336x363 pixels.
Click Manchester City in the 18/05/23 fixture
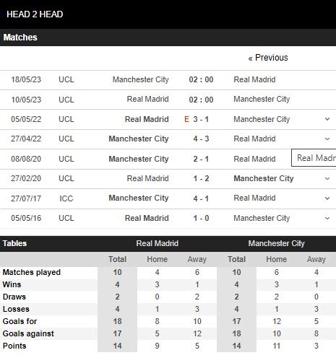click(141, 79)
